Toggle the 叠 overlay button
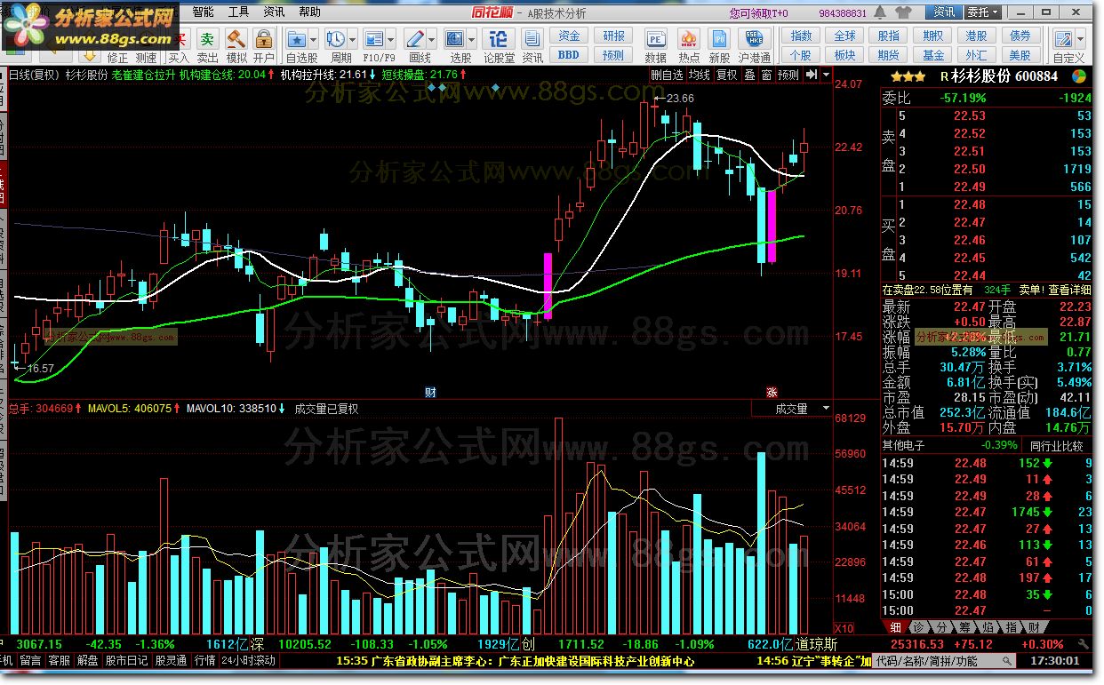The width and height of the screenshot is (1104, 685). tap(749, 76)
